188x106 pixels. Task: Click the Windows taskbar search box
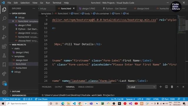coord(27,103)
